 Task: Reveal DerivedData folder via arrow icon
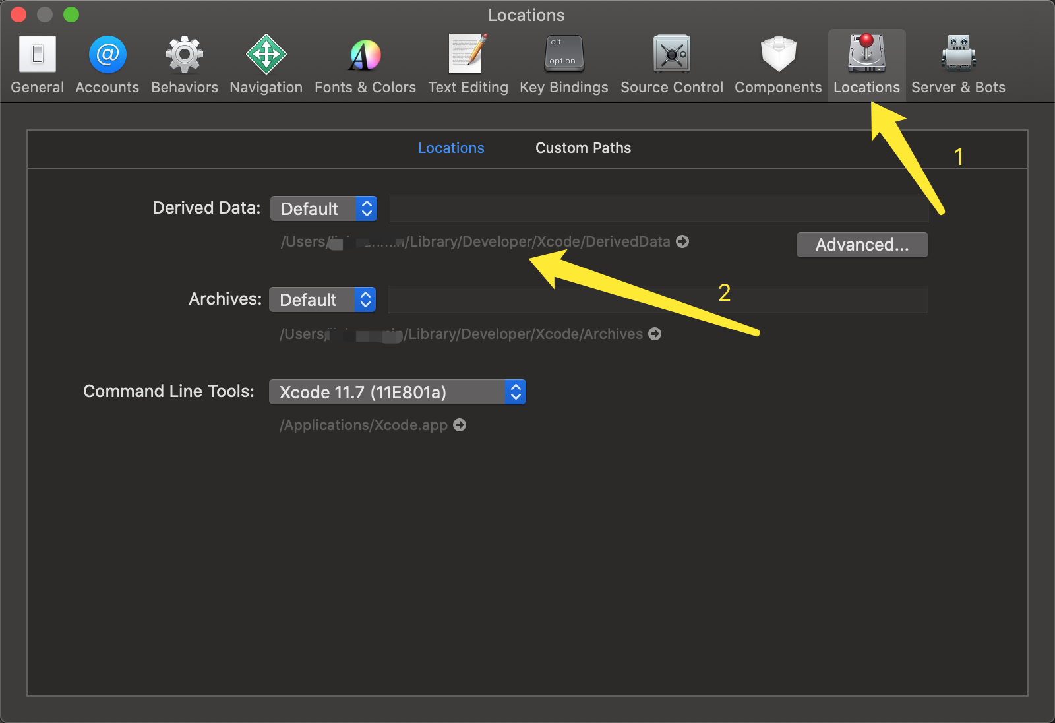[x=682, y=241]
